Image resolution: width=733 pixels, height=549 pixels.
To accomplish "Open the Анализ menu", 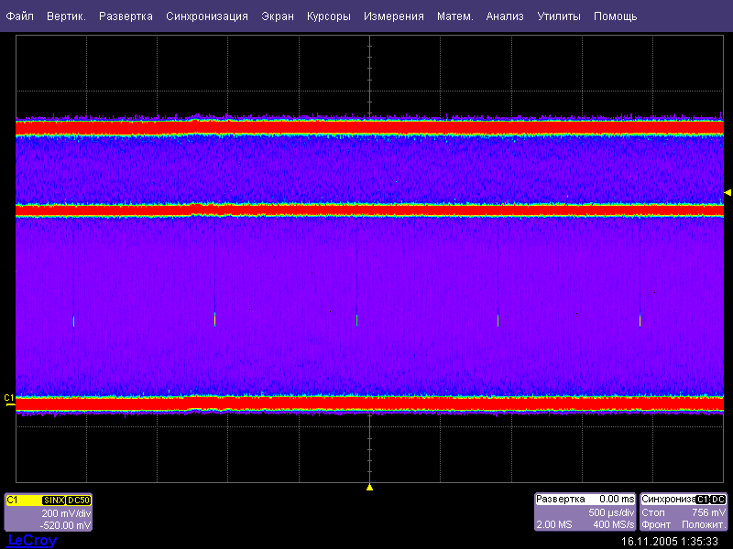I will coord(505,16).
